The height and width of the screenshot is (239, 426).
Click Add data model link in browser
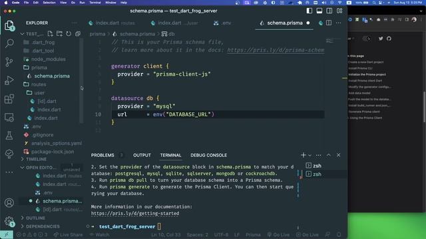tap(359, 93)
